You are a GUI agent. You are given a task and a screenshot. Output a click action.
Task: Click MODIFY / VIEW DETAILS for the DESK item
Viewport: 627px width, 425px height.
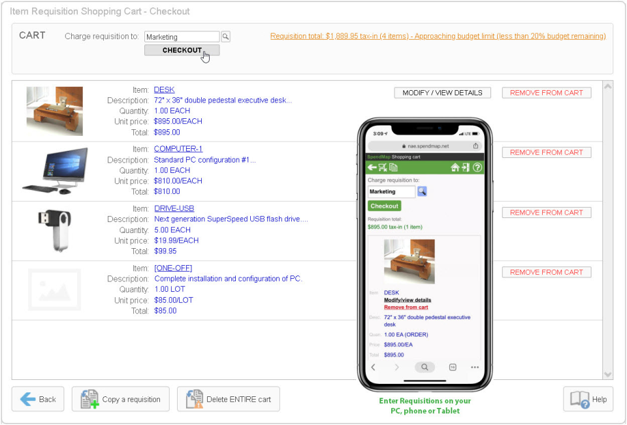(x=442, y=92)
